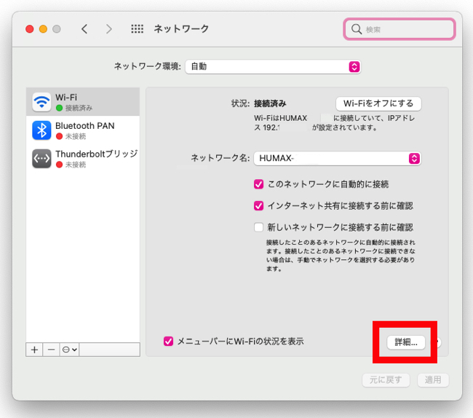Screen dimensions: 473x418
Task: Toggle メニューバーにWi-Fiの状況を表示 checkbox
Action: [x=168, y=342]
